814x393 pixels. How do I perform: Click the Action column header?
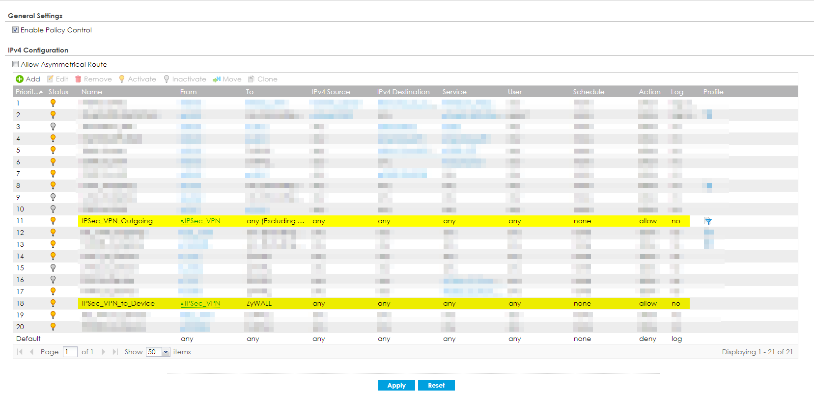pos(649,92)
